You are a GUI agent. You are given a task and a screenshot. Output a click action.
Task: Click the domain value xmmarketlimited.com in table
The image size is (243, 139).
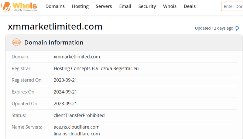tap(77, 57)
